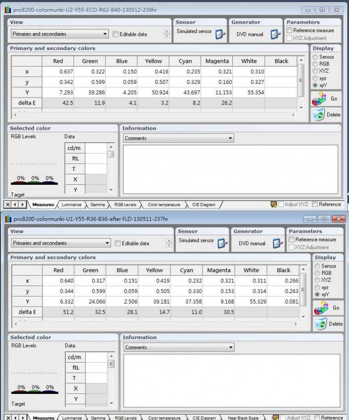Image resolution: width=349 pixels, height=420 pixels.
Task: Select cd/m row in bottom window Data list
Action: [86, 357]
